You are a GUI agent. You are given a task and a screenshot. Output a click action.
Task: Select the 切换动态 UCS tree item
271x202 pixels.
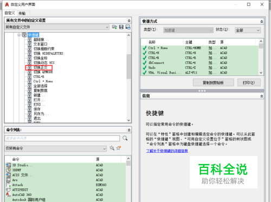point(44,63)
